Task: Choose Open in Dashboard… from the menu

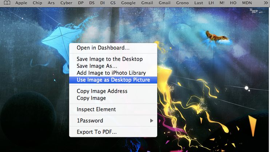Action: coord(113,48)
